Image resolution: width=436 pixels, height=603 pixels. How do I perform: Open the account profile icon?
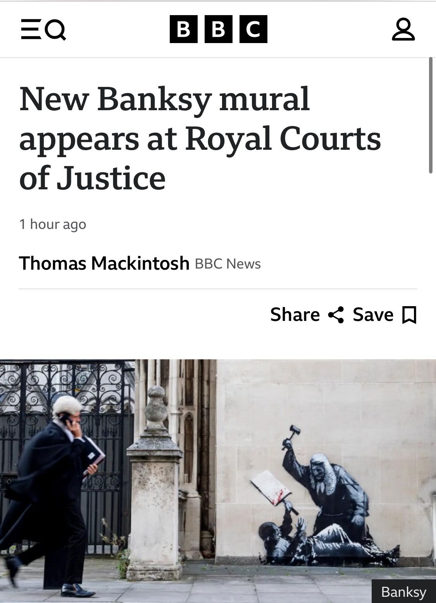tap(403, 29)
